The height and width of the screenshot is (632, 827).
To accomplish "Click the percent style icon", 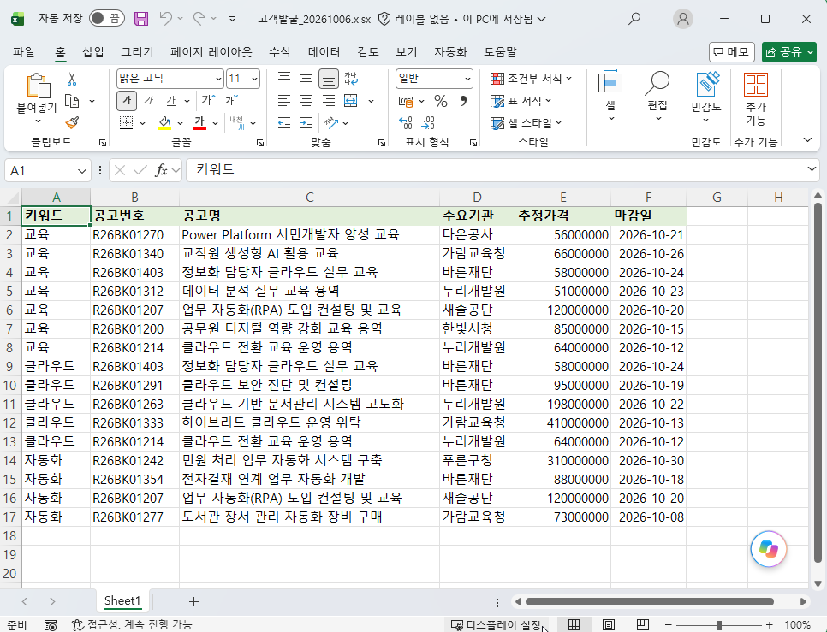I will pos(441,101).
